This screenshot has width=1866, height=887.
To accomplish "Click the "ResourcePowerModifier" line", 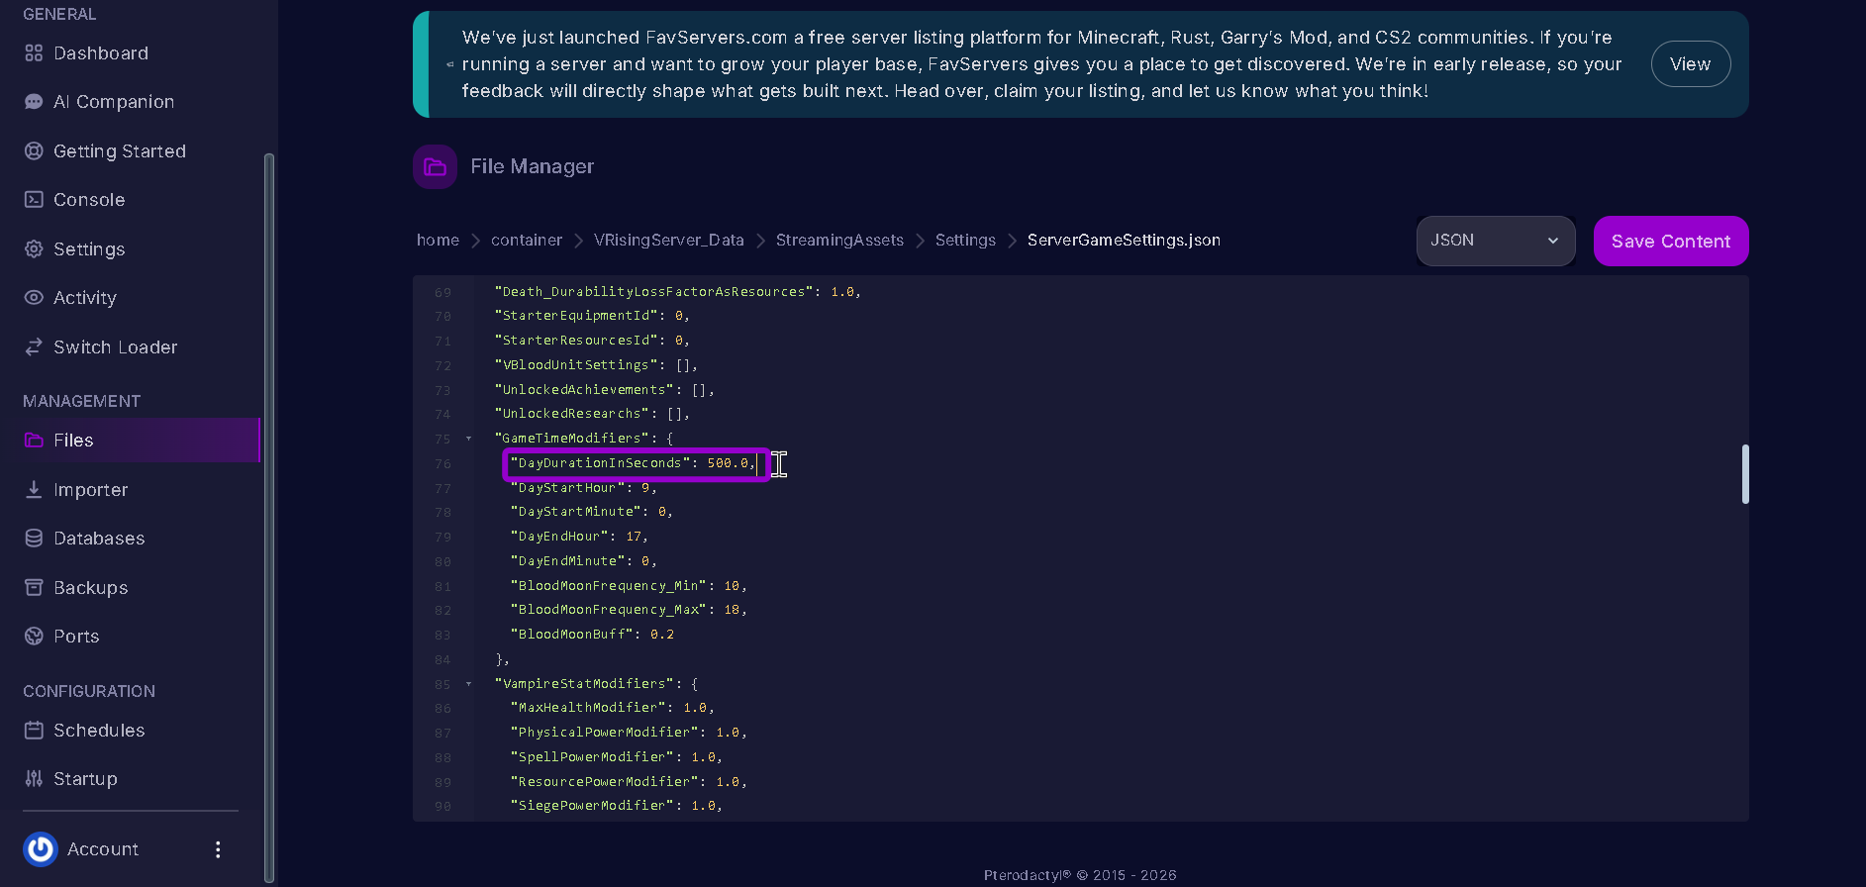I will [x=629, y=782].
